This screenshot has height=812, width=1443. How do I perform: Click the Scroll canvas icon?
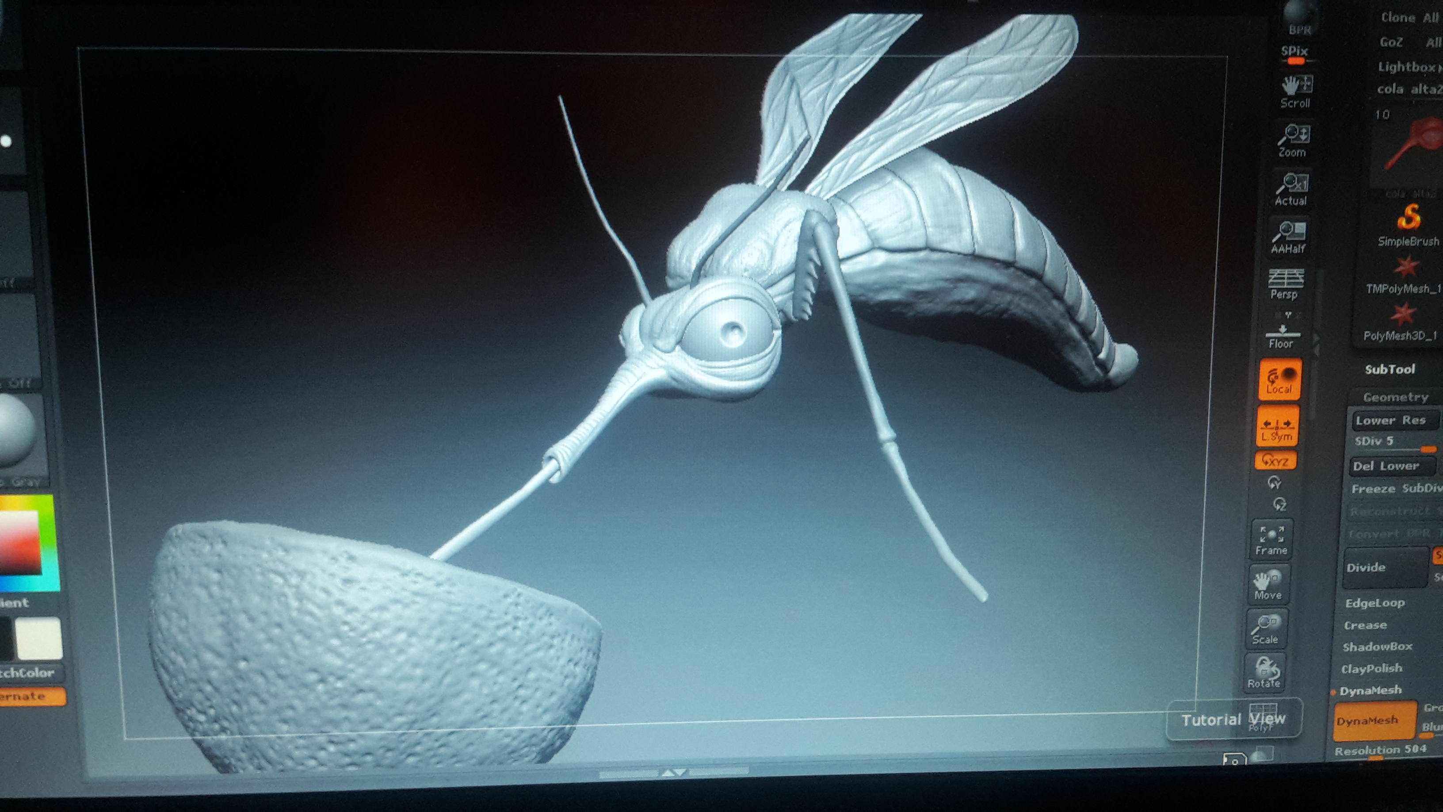(x=1296, y=92)
